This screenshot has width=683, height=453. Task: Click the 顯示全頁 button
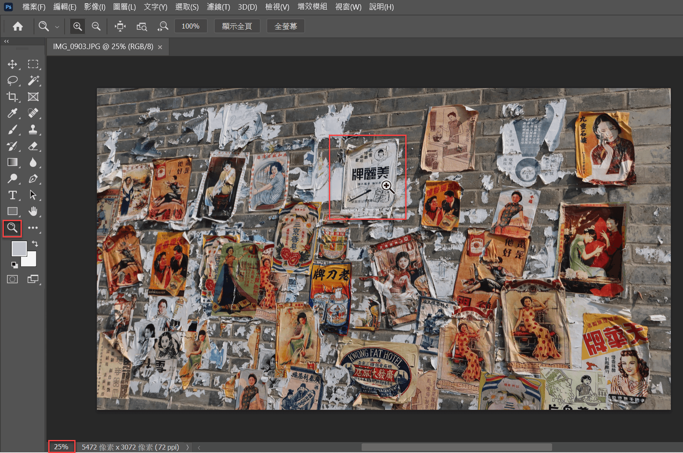[x=237, y=26]
